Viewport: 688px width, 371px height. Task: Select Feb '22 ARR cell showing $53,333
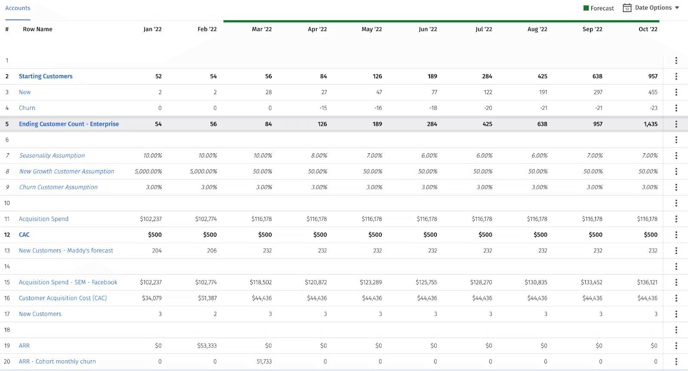[x=207, y=346]
